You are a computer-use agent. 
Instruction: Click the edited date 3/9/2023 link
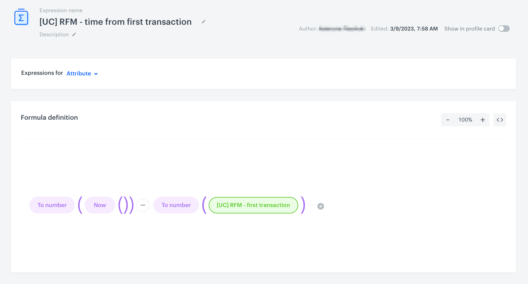(x=414, y=28)
